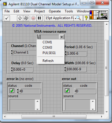This screenshot has width=112, height=123.
Task: Click inside the error in source box
Action: click(x=22, y=105)
